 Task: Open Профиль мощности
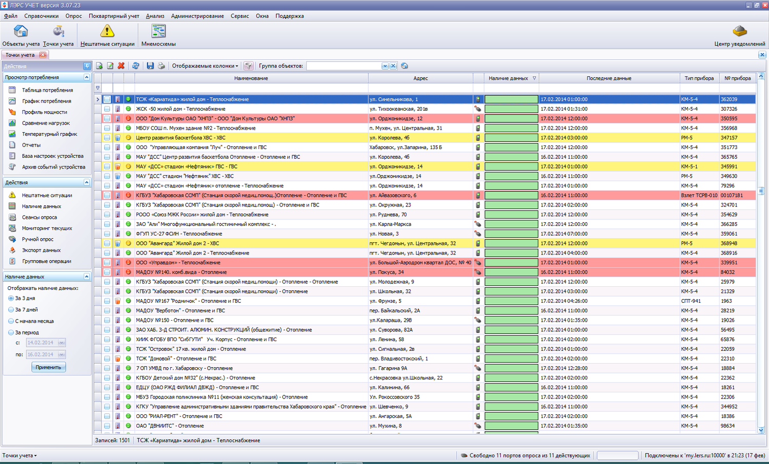pyautogui.click(x=44, y=112)
